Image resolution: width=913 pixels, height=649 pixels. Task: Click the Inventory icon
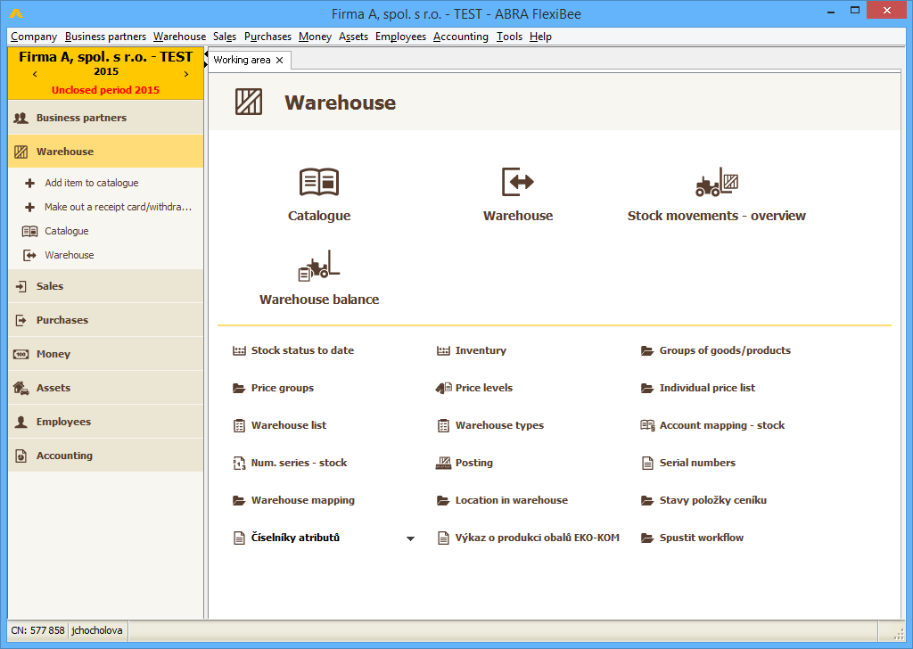tap(444, 350)
